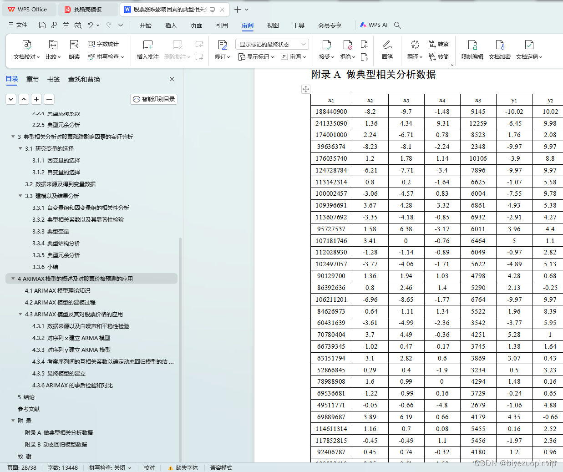Click the 文档定稿 finalize document icon
The image size is (563, 472).
click(529, 45)
